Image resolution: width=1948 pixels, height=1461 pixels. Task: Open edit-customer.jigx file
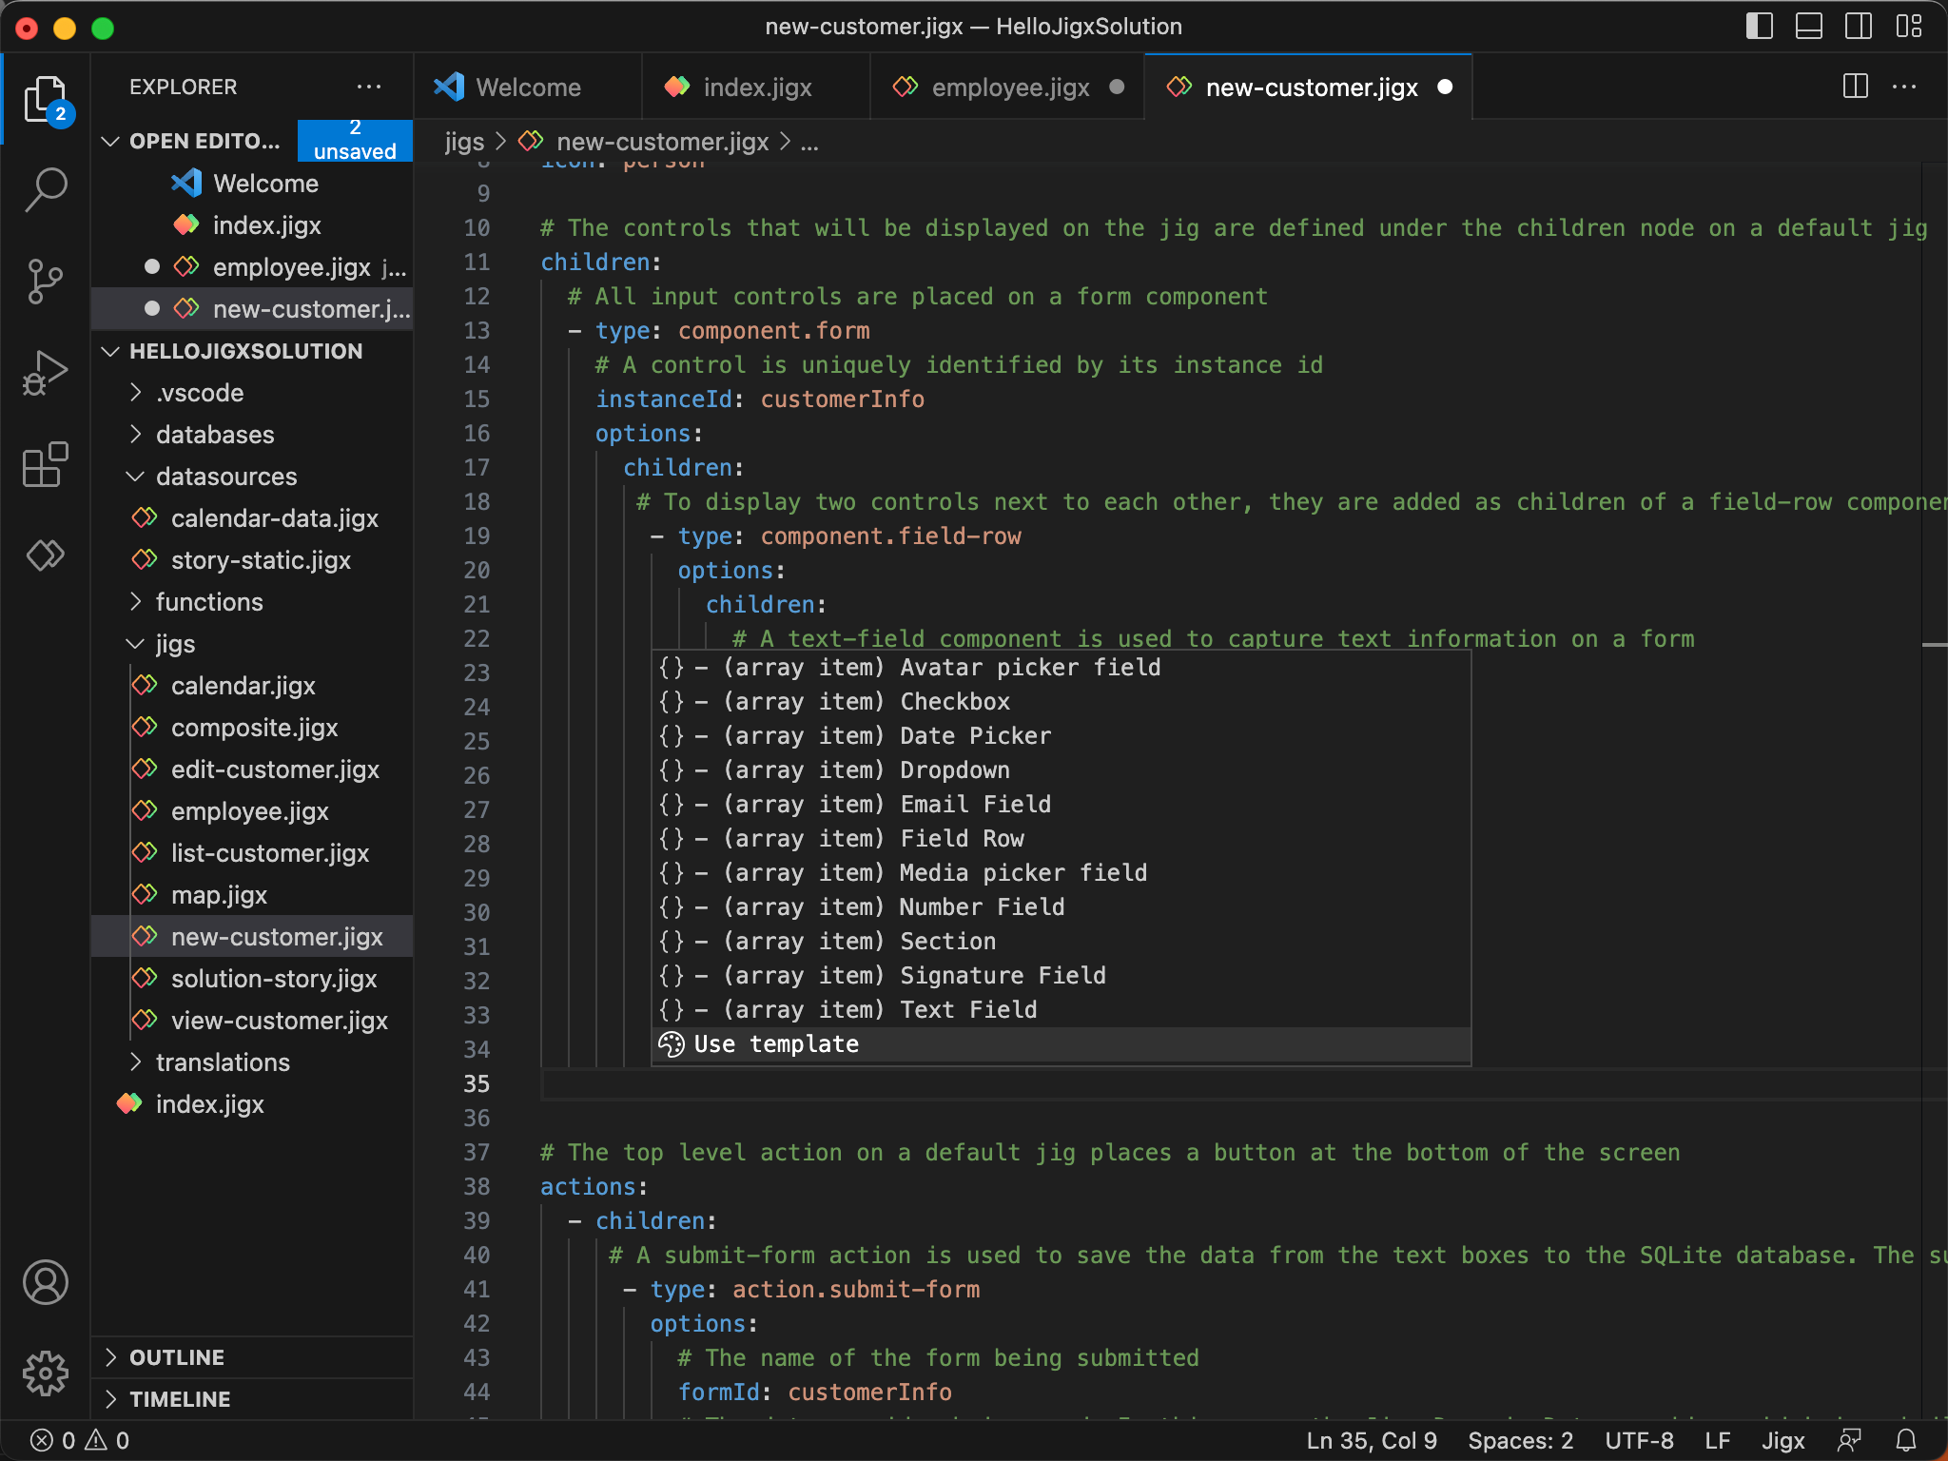pos(252,769)
